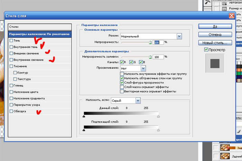Open the Наложить, если channel dropdown
The image size is (242, 161).
(x=138, y=100)
